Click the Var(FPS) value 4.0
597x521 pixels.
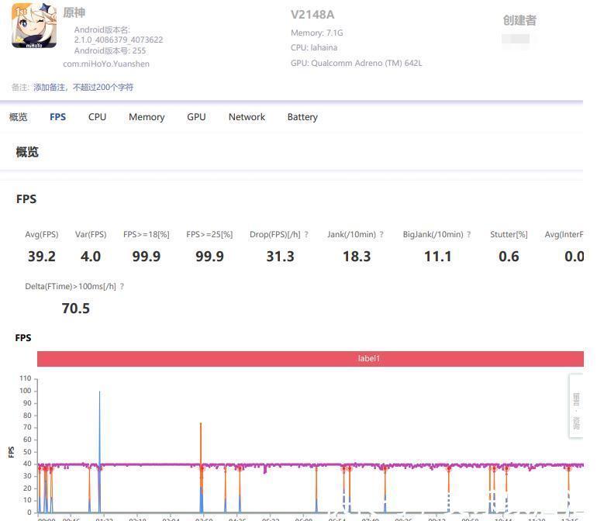(91, 257)
